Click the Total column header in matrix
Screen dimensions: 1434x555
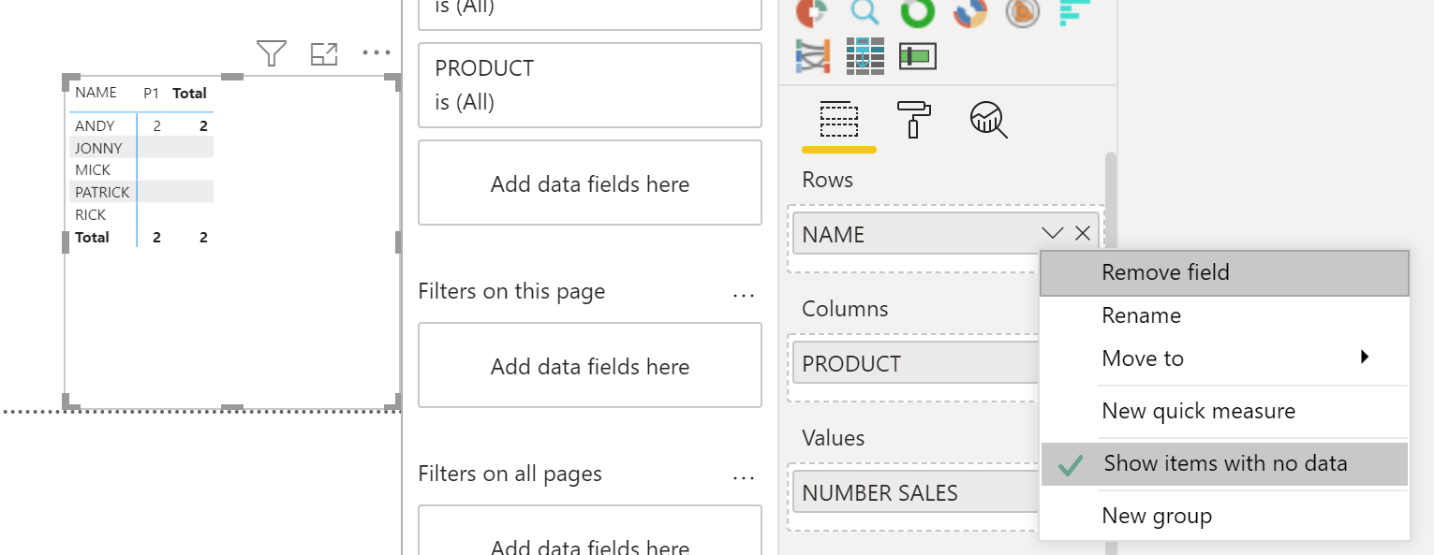[x=190, y=93]
